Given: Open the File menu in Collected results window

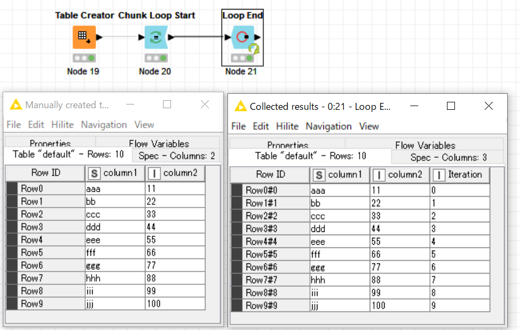Looking at the screenshot, I should point(238,126).
